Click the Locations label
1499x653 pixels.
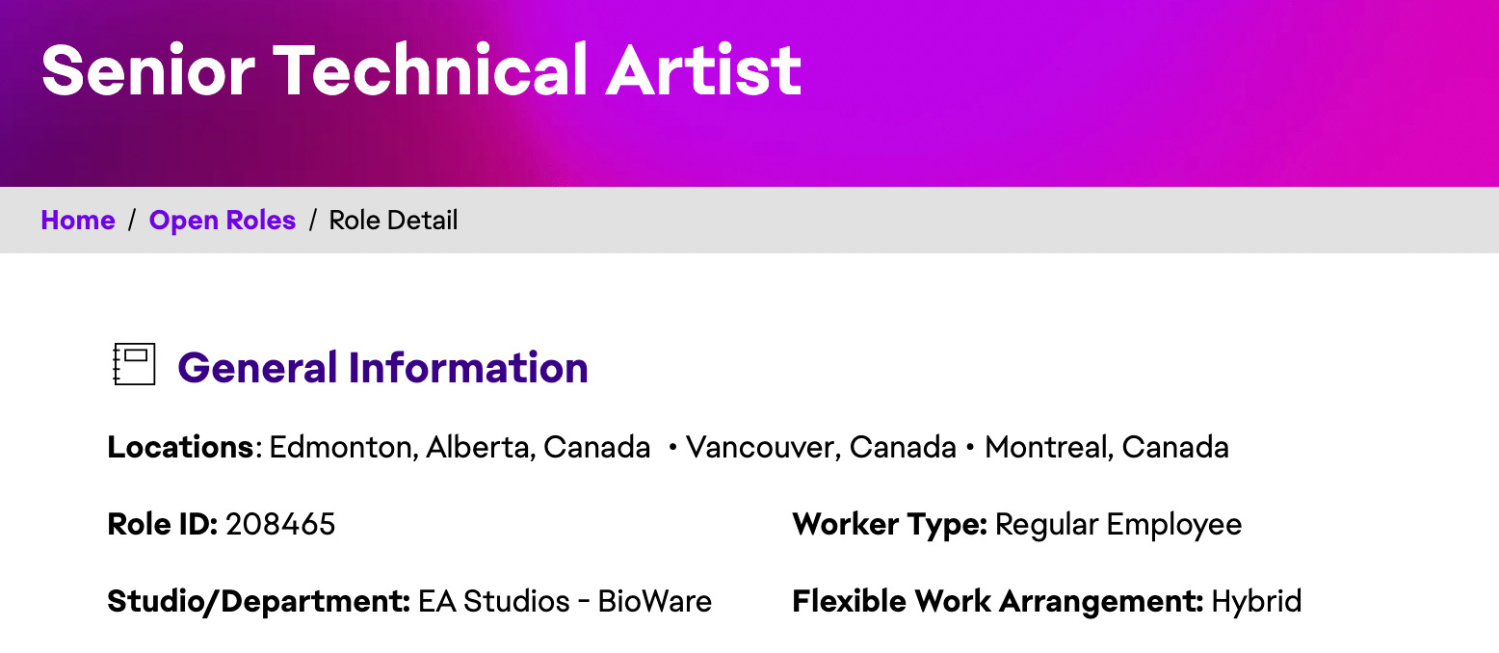point(180,448)
